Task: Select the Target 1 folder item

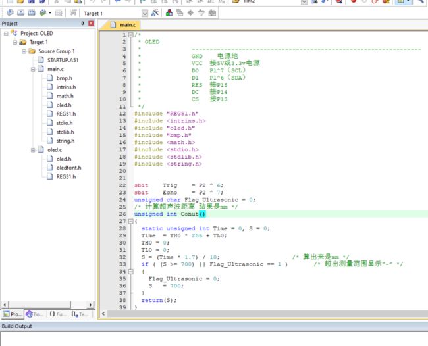Action: coord(38,42)
